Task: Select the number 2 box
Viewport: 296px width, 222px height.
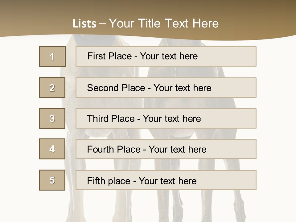Action: 52,88
